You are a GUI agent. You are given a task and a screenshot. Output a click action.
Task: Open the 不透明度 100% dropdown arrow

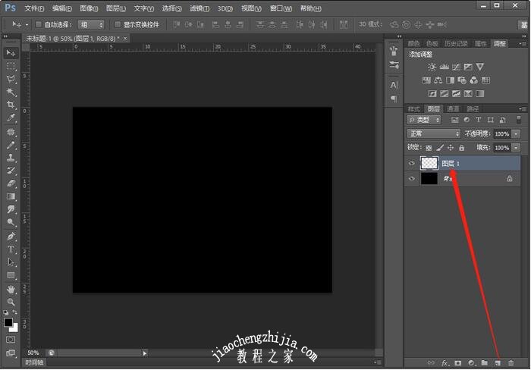[x=517, y=133]
